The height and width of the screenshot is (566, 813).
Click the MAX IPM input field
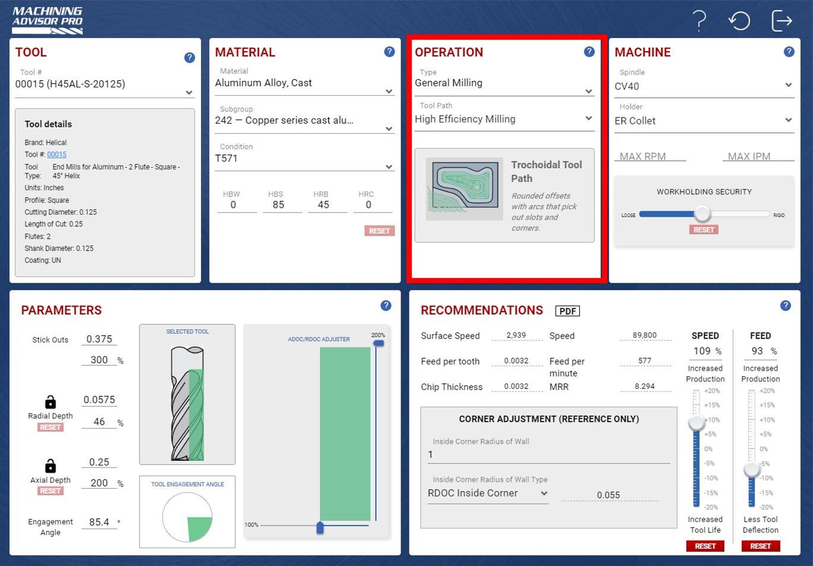tap(758, 156)
